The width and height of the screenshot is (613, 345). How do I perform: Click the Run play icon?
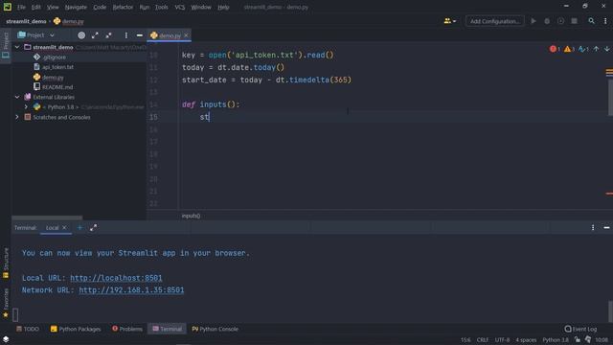tap(534, 21)
